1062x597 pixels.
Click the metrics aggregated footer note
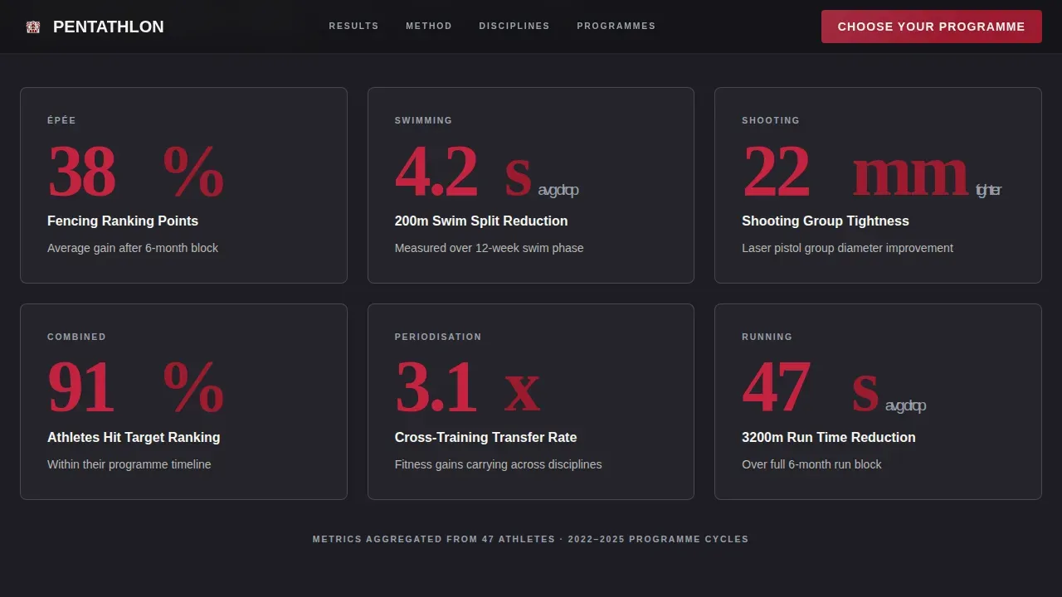click(x=531, y=539)
